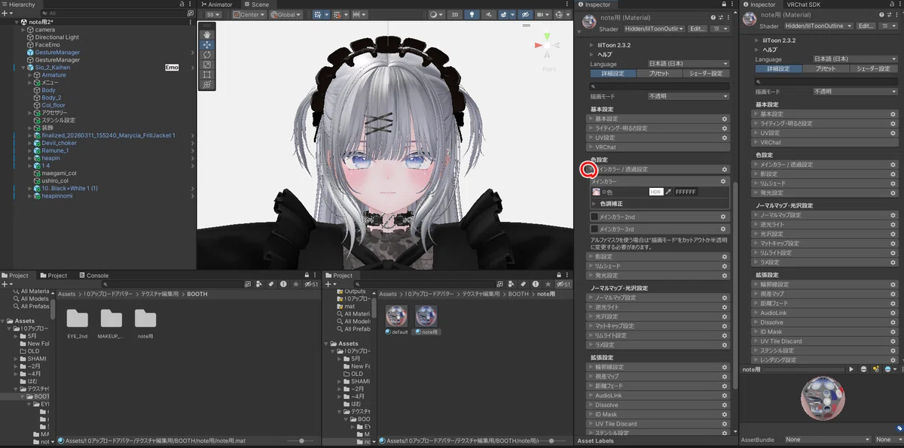Expand the 色調補正 section

594,204
